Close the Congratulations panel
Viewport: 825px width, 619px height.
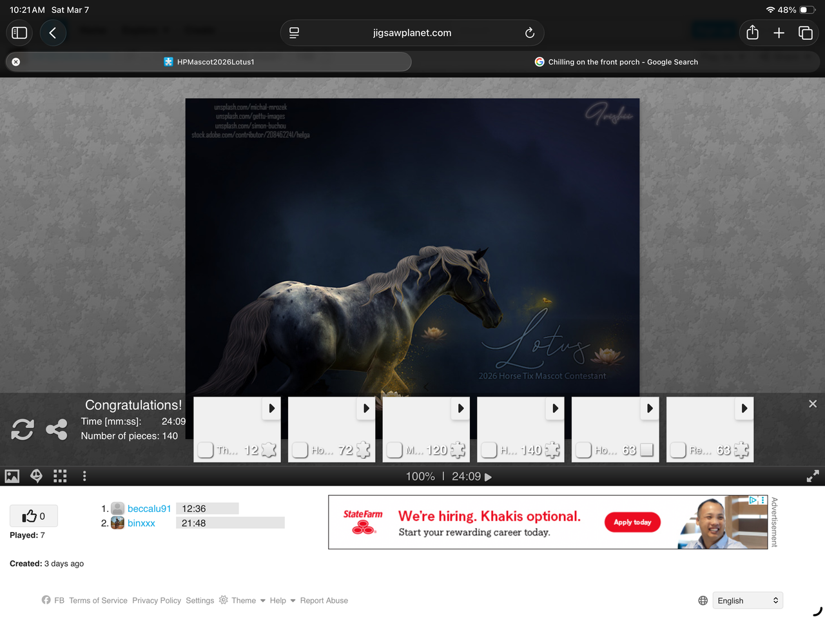(813, 404)
